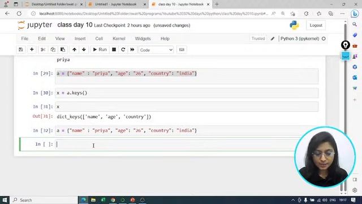The image size is (362, 204).
Task: Open Chrome from the taskbar
Action: (x=113, y=200)
